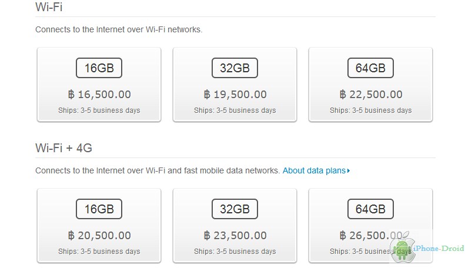The height and width of the screenshot is (268, 465).
Task: Click the ฿ 19,500.00 price
Action: click(x=235, y=95)
